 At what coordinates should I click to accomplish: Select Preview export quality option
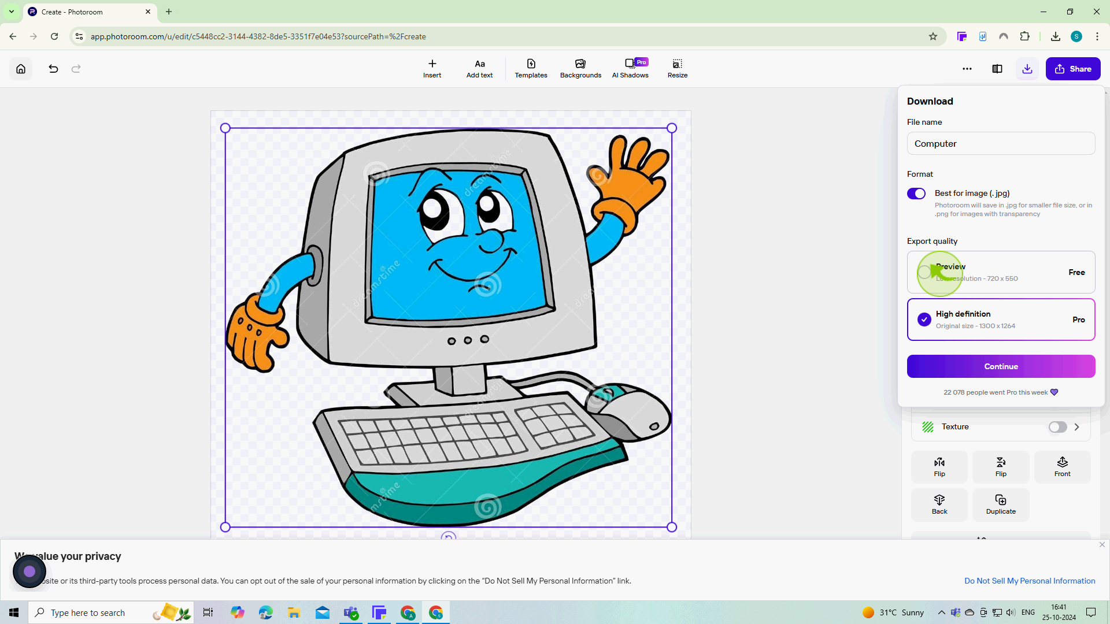coord(925,272)
